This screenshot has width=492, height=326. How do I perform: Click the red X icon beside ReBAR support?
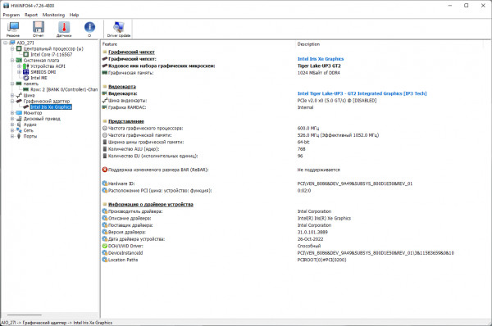coord(105,170)
